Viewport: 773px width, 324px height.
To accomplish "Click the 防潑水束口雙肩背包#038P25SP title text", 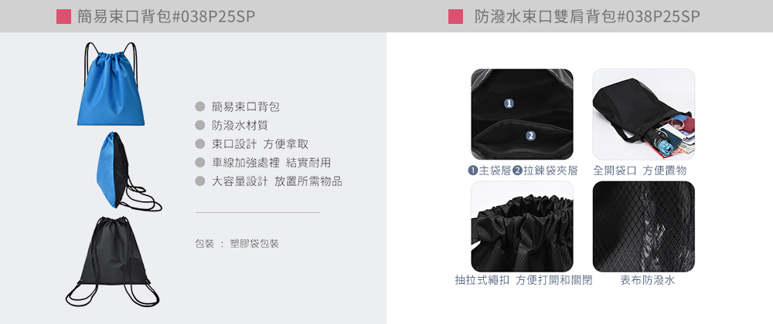I will (x=587, y=17).
